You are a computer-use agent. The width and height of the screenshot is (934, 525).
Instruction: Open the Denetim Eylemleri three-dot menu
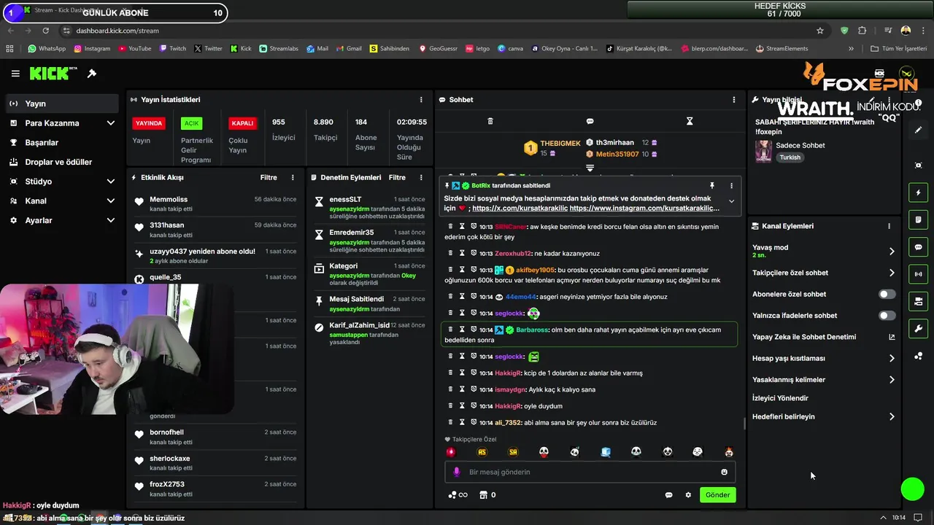click(x=421, y=177)
